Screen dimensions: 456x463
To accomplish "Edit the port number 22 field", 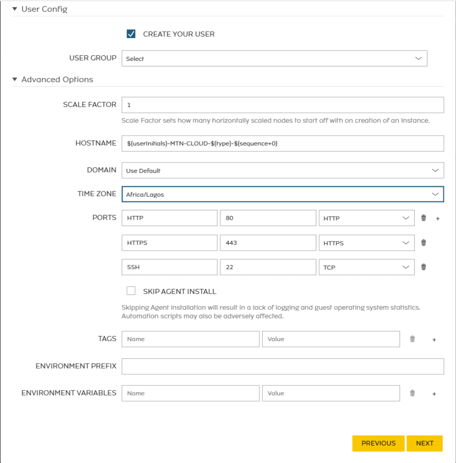I will [268, 267].
